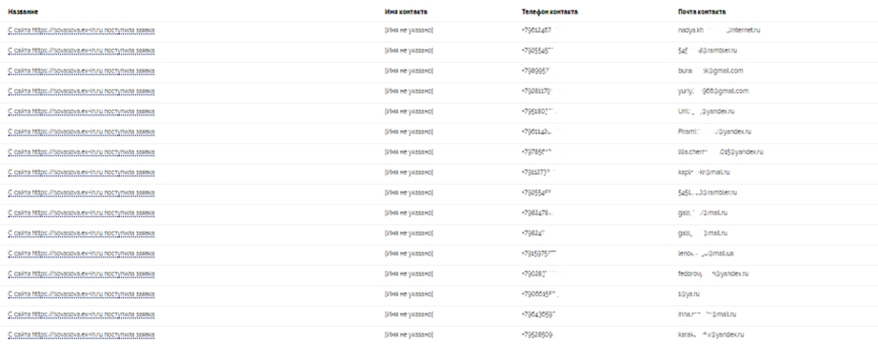Open the request link in the yuriy…966@gmail.com row
Viewport: 878px width, 344px height.
coord(81,91)
